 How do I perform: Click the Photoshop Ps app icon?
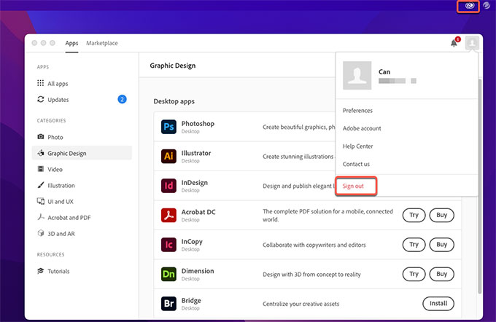pyautogui.click(x=168, y=127)
